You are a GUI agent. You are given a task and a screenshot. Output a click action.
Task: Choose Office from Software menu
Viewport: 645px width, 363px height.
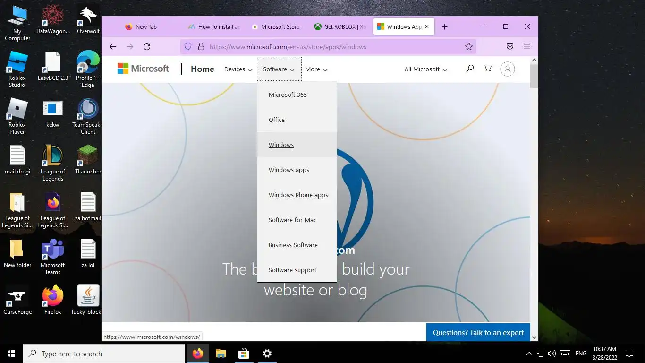coord(297,120)
